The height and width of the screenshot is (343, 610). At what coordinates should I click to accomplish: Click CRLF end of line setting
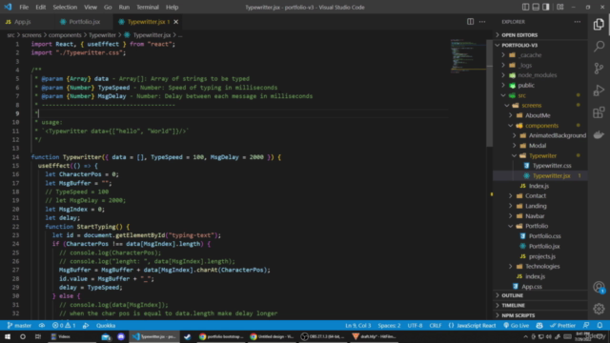click(436, 326)
